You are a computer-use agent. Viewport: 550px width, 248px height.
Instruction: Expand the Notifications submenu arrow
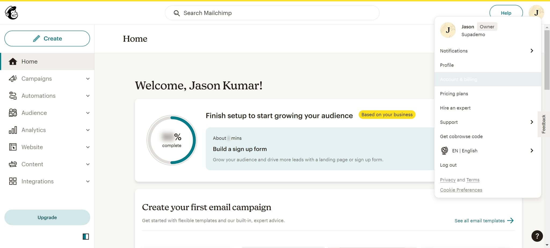(531, 51)
